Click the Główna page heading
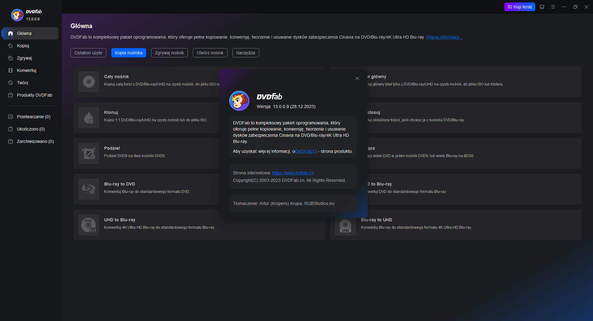593x321 pixels. pos(81,26)
